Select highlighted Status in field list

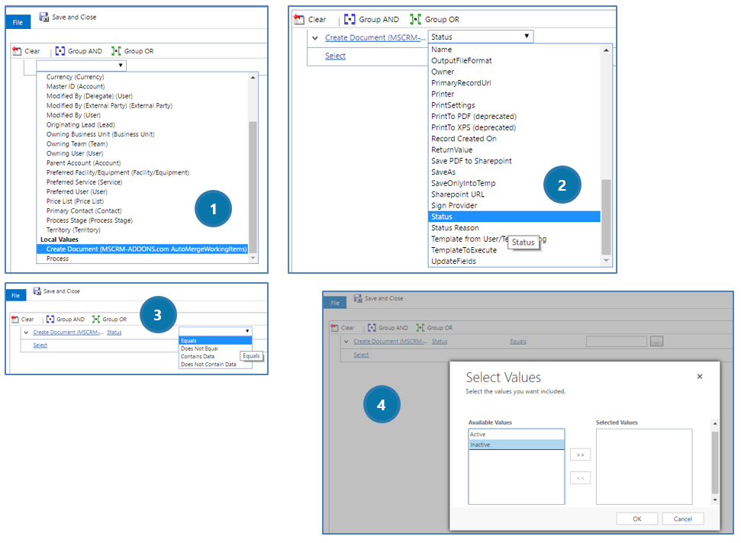[x=514, y=217]
